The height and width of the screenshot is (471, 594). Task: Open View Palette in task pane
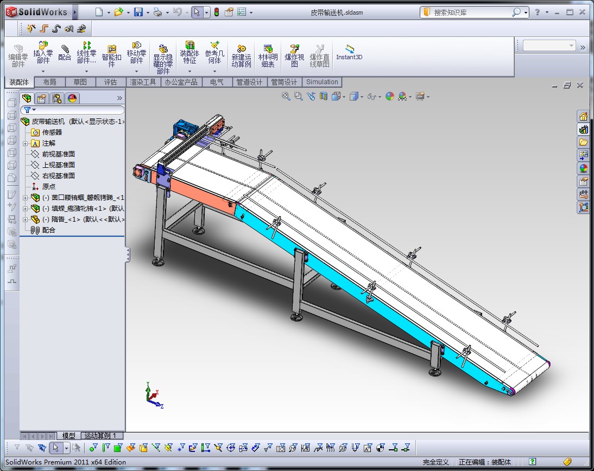click(x=583, y=155)
